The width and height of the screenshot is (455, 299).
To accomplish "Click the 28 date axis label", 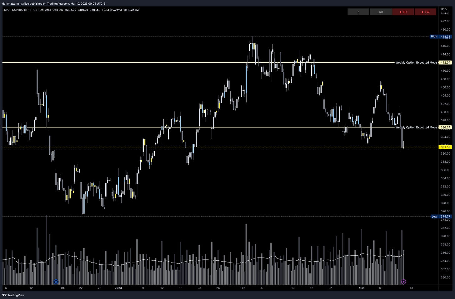I will click(x=99, y=288).
